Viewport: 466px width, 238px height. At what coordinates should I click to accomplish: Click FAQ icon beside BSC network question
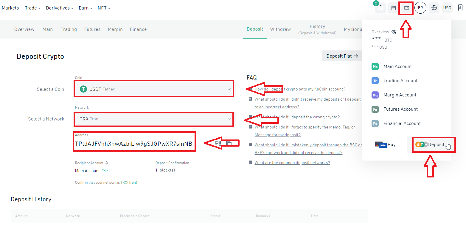[251, 145]
